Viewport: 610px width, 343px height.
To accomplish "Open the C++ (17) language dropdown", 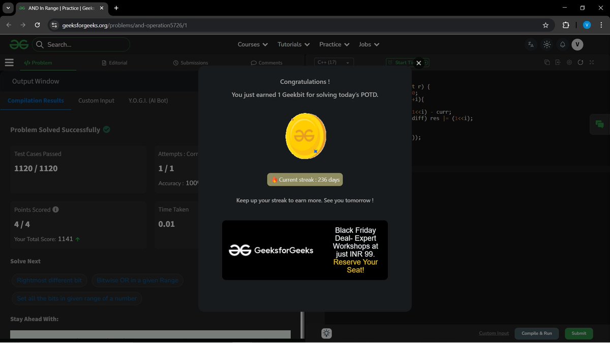I will 333,62.
